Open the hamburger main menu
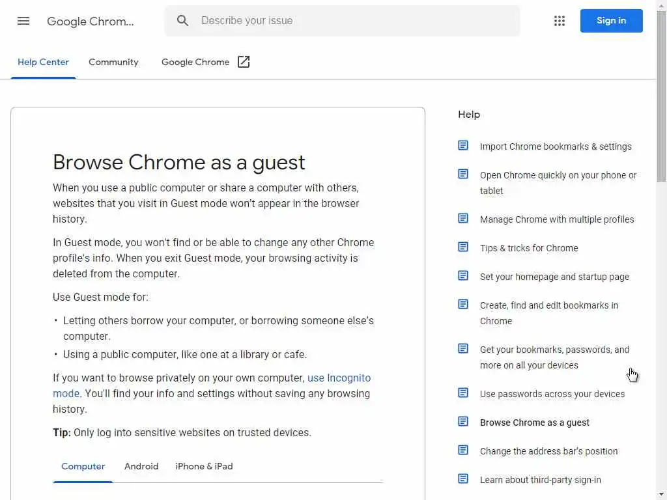667x500 pixels. point(23,21)
